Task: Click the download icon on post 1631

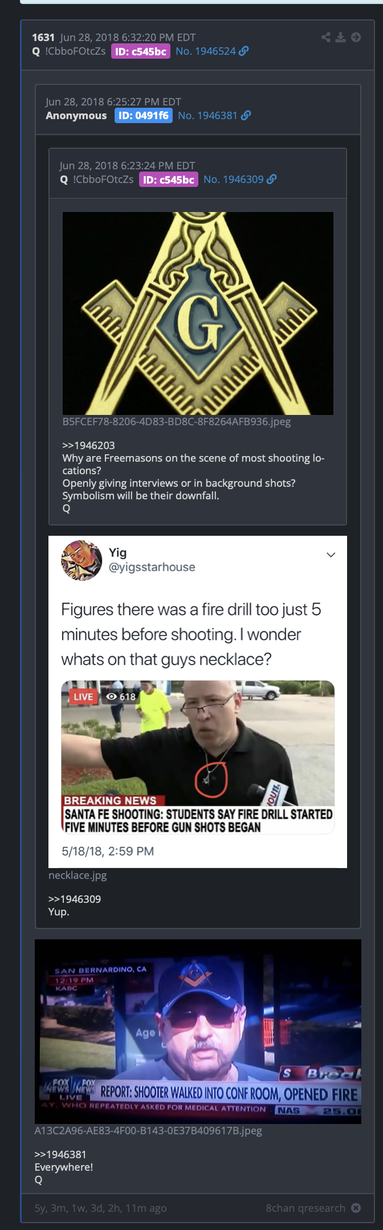Action: coord(341,38)
